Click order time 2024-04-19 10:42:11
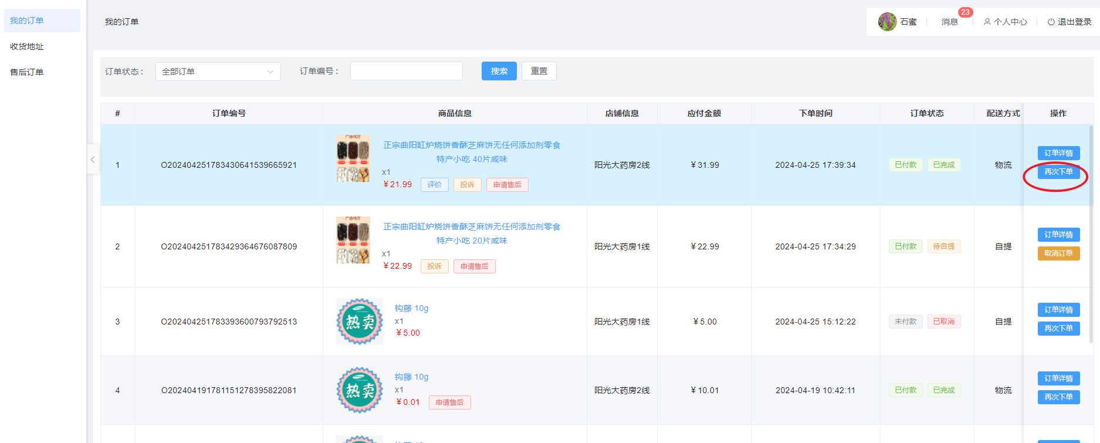 tap(815, 390)
